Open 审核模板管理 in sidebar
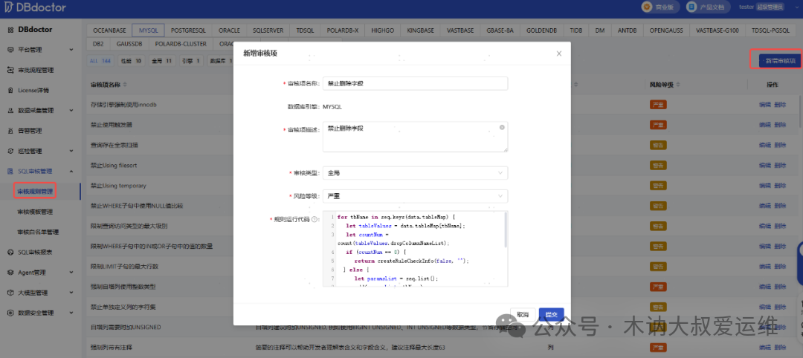Image resolution: width=803 pixels, height=358 pixels. pyautogui.click(x=35, y=212)
